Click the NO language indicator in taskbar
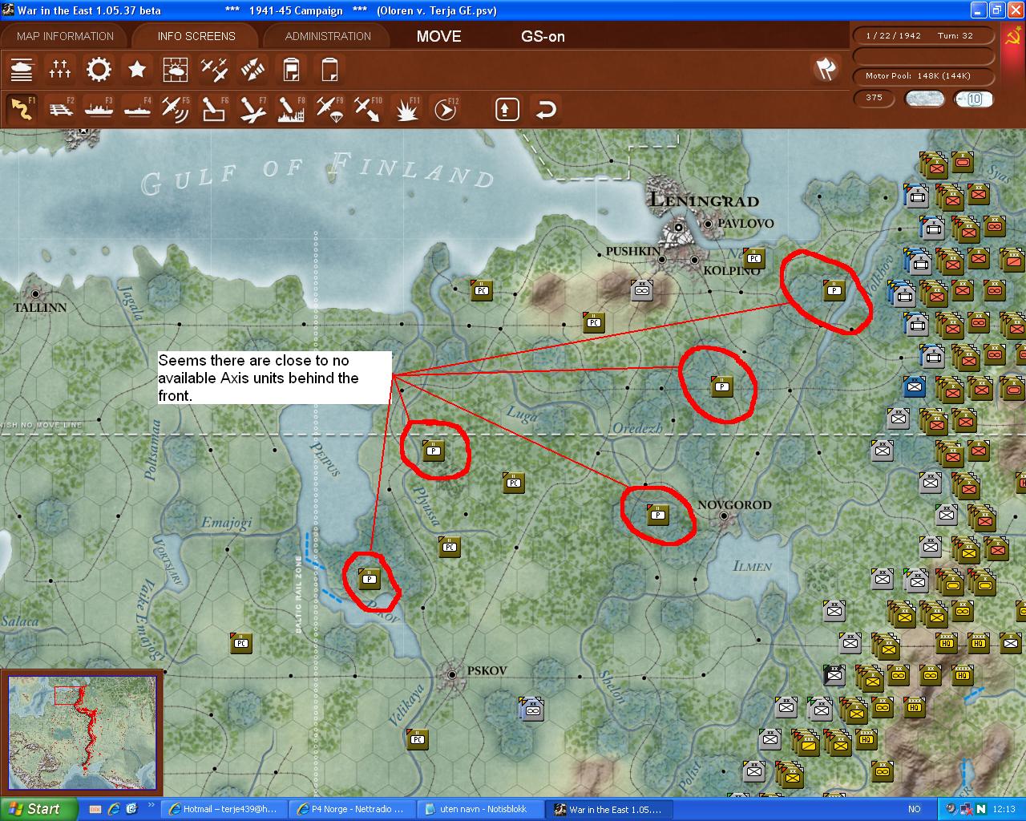 915,809
